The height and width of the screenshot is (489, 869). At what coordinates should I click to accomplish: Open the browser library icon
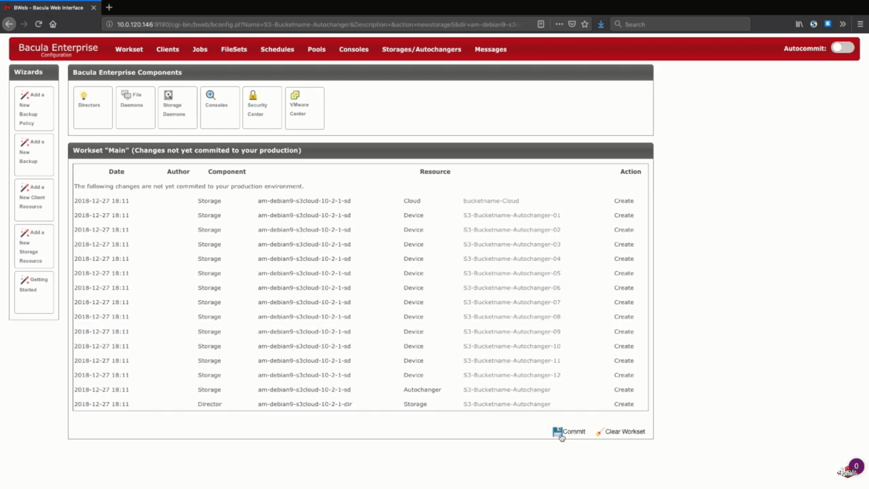tap(799, 24)
